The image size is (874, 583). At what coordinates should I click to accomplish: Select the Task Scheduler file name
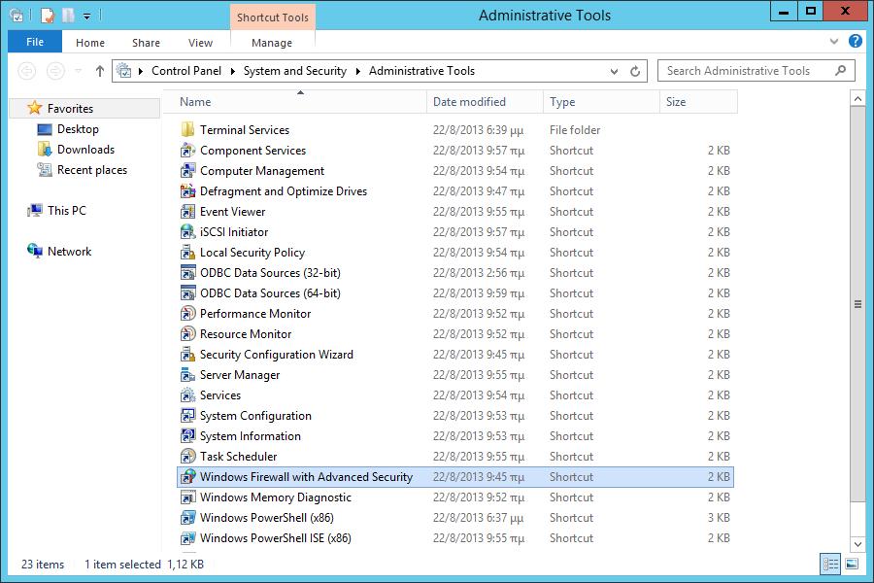239,457
